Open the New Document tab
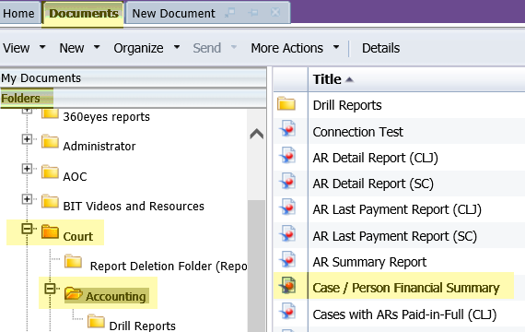The height and width of the screenshot is (332, 525). [x=173, y=14]
